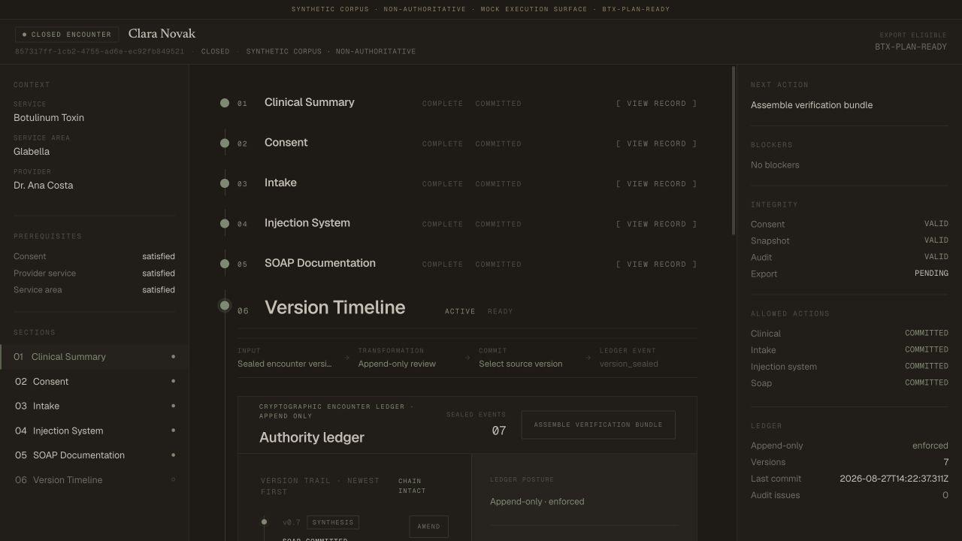The height and width of the screenshot is (541, 962).
Task: Click the 'No blockers' text
Action: (775, 165)
